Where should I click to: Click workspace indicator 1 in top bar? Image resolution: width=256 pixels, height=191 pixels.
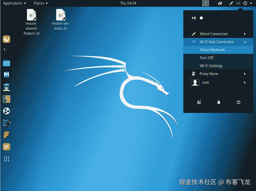point(205,3)
